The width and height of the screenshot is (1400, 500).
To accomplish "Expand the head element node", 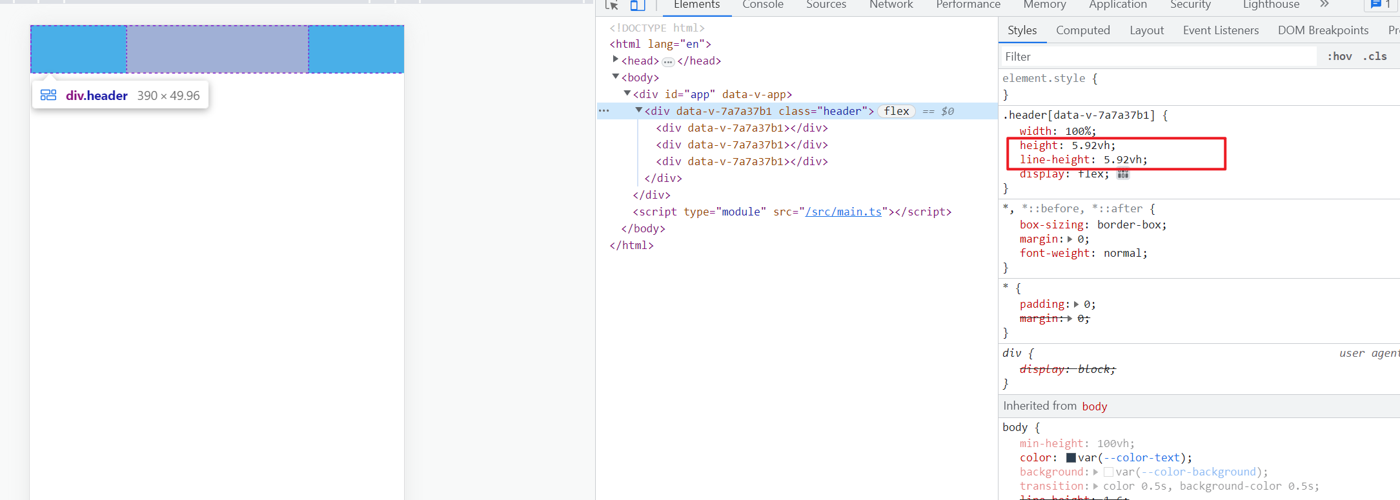I will (616, 59).
